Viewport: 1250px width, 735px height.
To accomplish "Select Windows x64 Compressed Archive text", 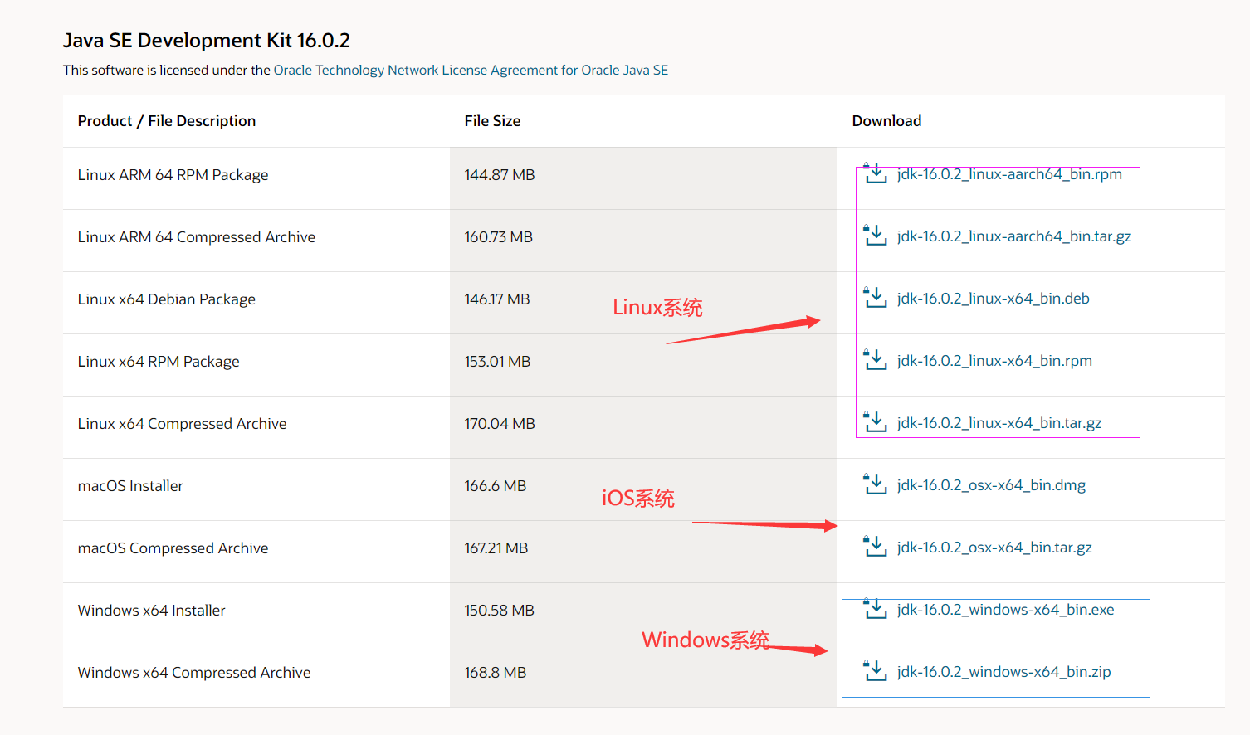I will [x=194, y=673].
